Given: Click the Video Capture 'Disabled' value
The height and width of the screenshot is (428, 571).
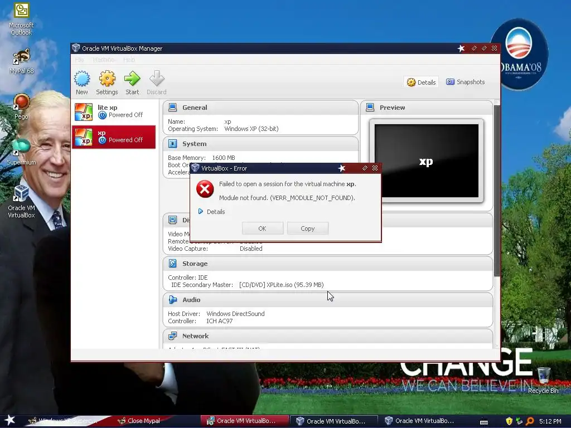Looking at the screenshot, I should (251, 249).
